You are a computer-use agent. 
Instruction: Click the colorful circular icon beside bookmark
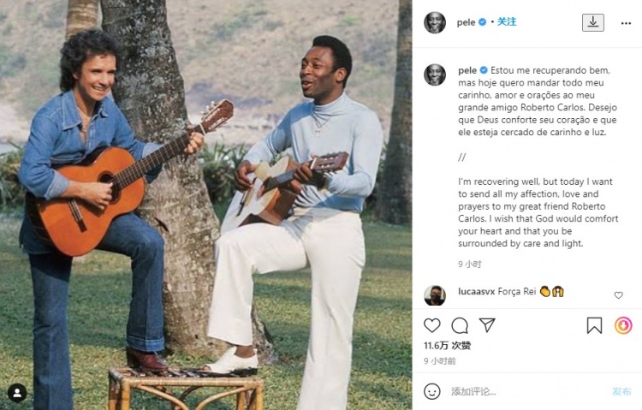click(x=623, y=325)
